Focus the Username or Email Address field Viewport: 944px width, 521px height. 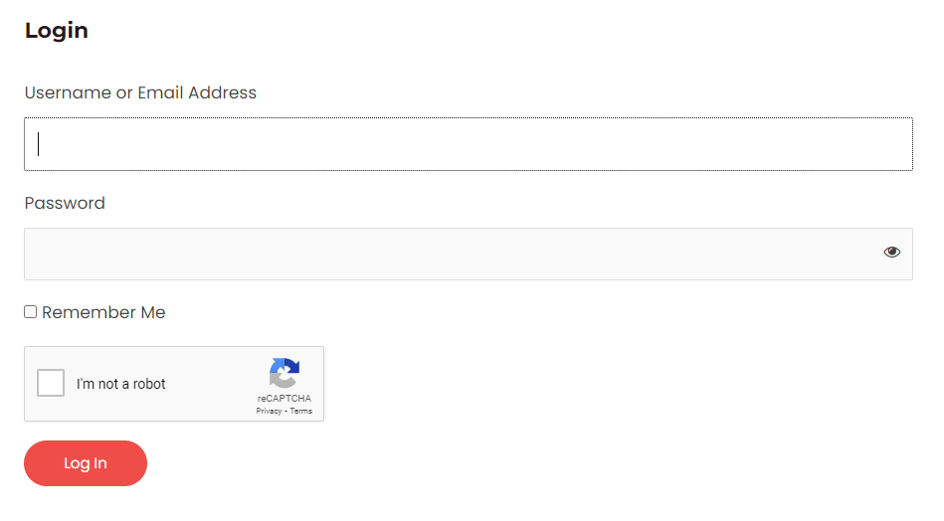pyautogui.click(x=469, y=144)
